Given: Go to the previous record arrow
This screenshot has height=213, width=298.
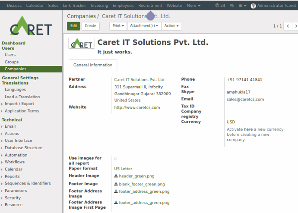Looking at the screenshot, I should coord(288,26).
